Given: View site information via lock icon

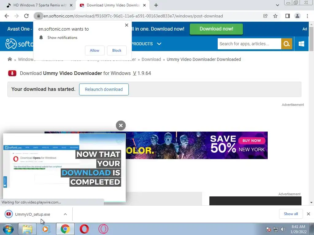Looking at the screenshot, I should tap(39, 16).
